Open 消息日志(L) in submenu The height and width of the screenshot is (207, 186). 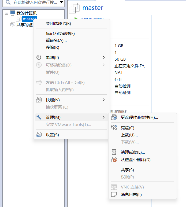point(143,195)
